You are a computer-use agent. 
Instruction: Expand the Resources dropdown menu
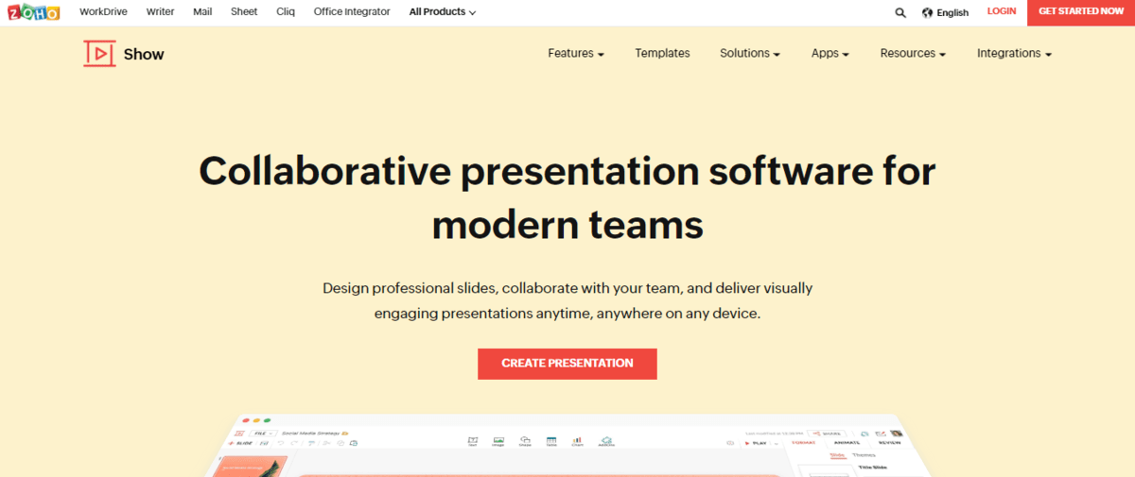point(913,54)
